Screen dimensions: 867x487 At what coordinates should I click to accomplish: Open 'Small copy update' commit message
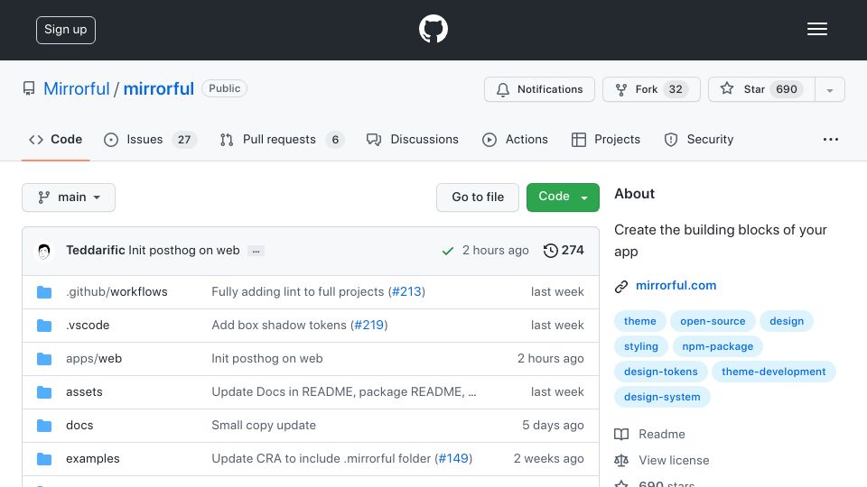[x=264, y=425]
